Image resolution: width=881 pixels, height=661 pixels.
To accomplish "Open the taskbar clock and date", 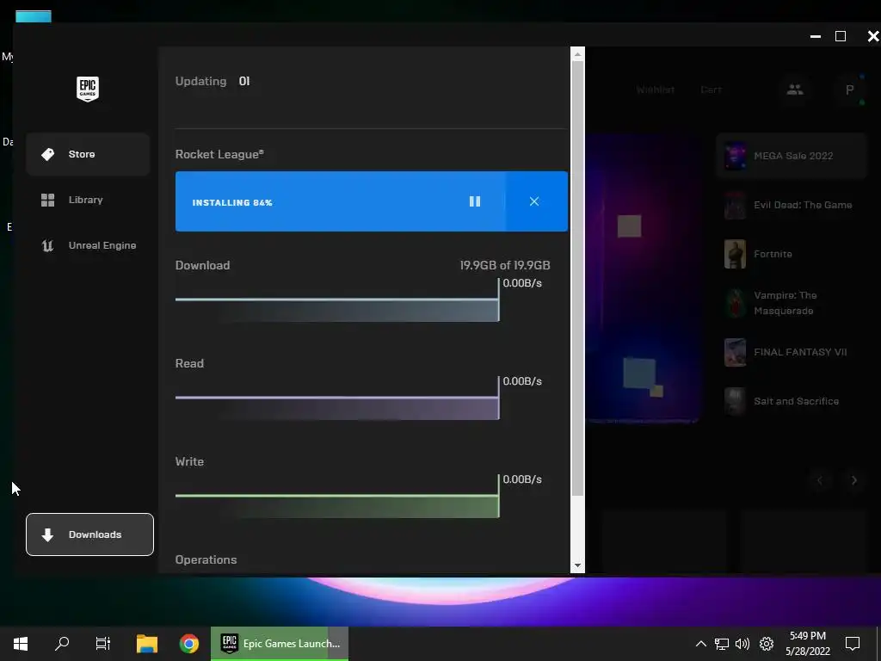I will (x=807, y=644).
